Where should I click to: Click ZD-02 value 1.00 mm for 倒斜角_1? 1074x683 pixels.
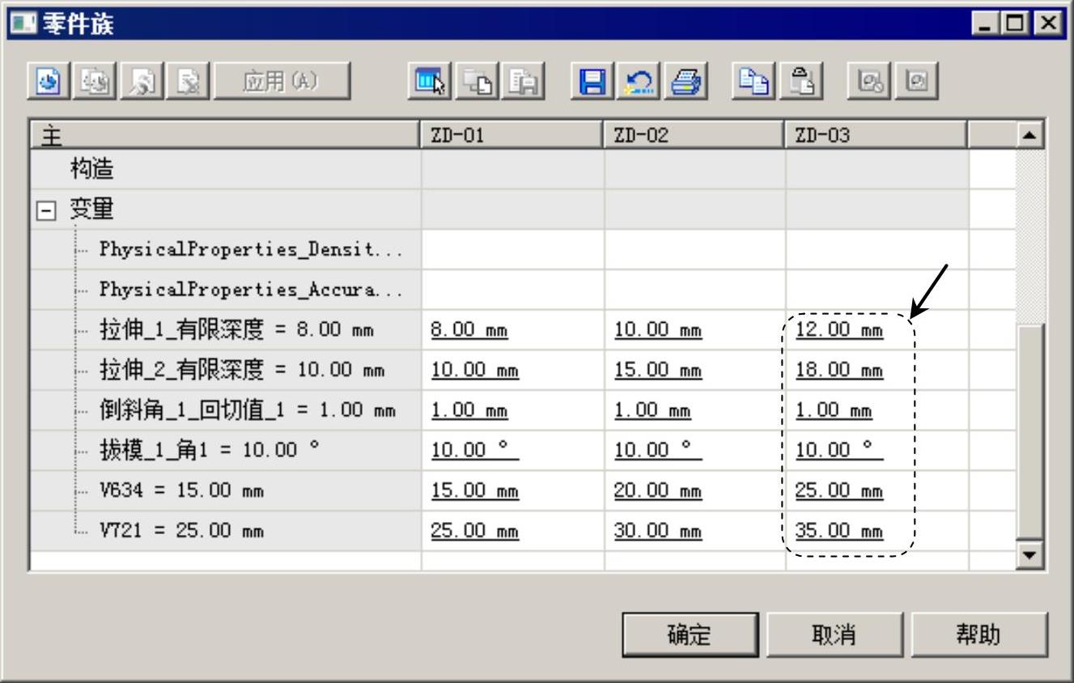coord(652,410)
